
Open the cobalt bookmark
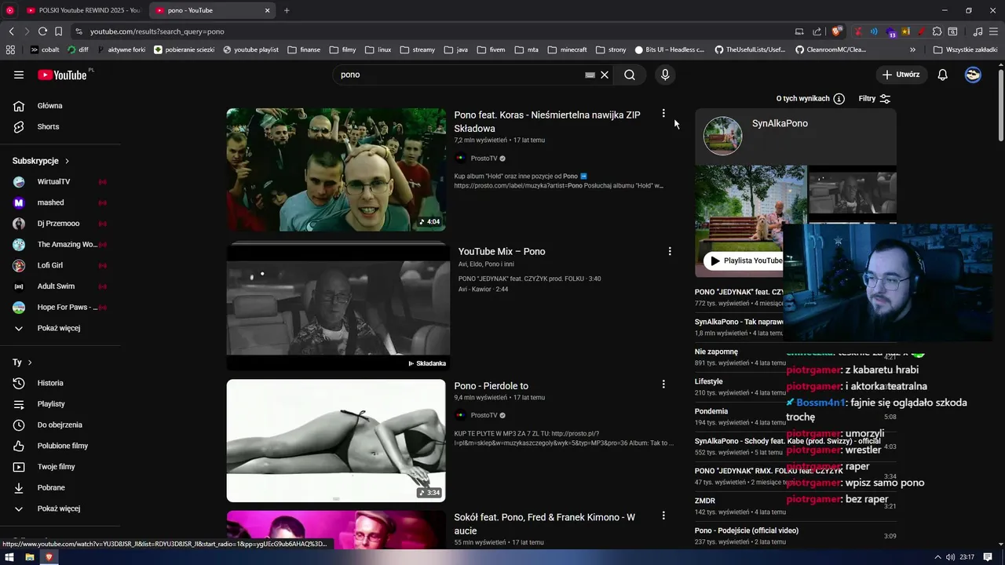pyautogui.click(x=45, y=49)
